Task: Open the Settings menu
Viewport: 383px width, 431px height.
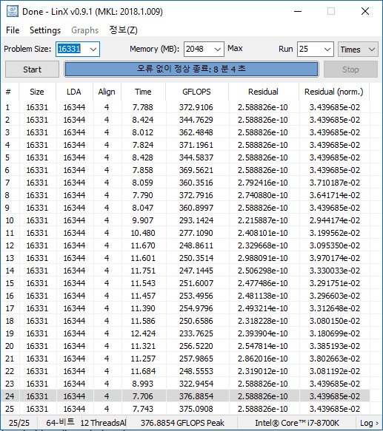Action: [45, 30]
